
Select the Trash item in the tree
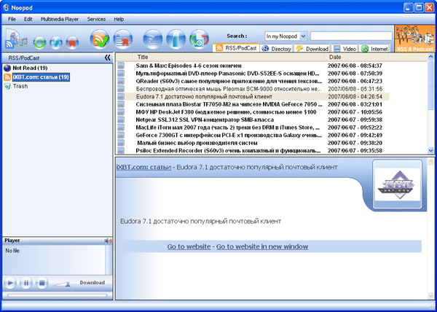(20, 87)
